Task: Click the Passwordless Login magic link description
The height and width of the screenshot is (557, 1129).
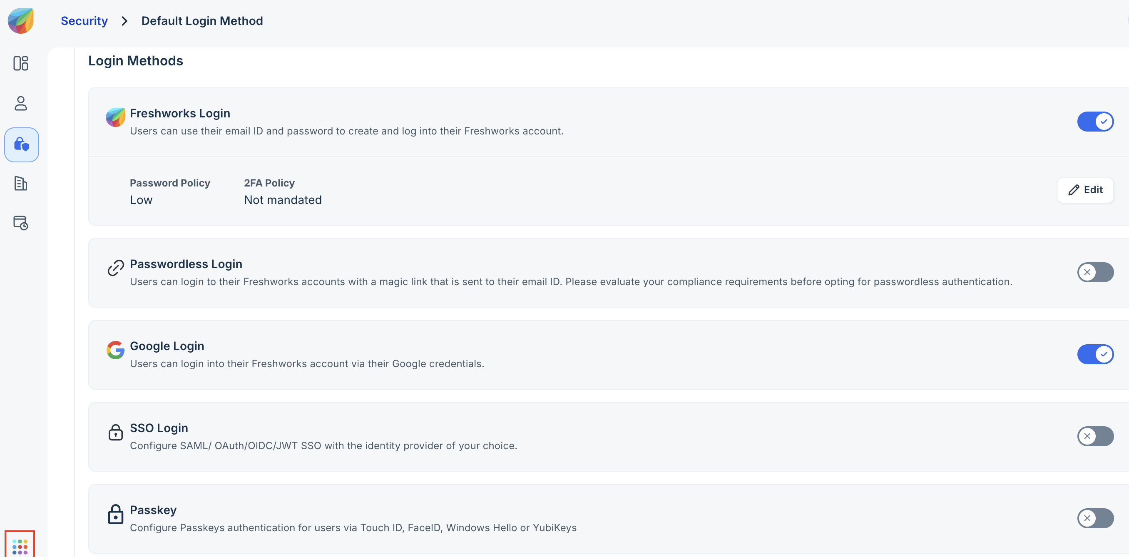Action: 571,282
